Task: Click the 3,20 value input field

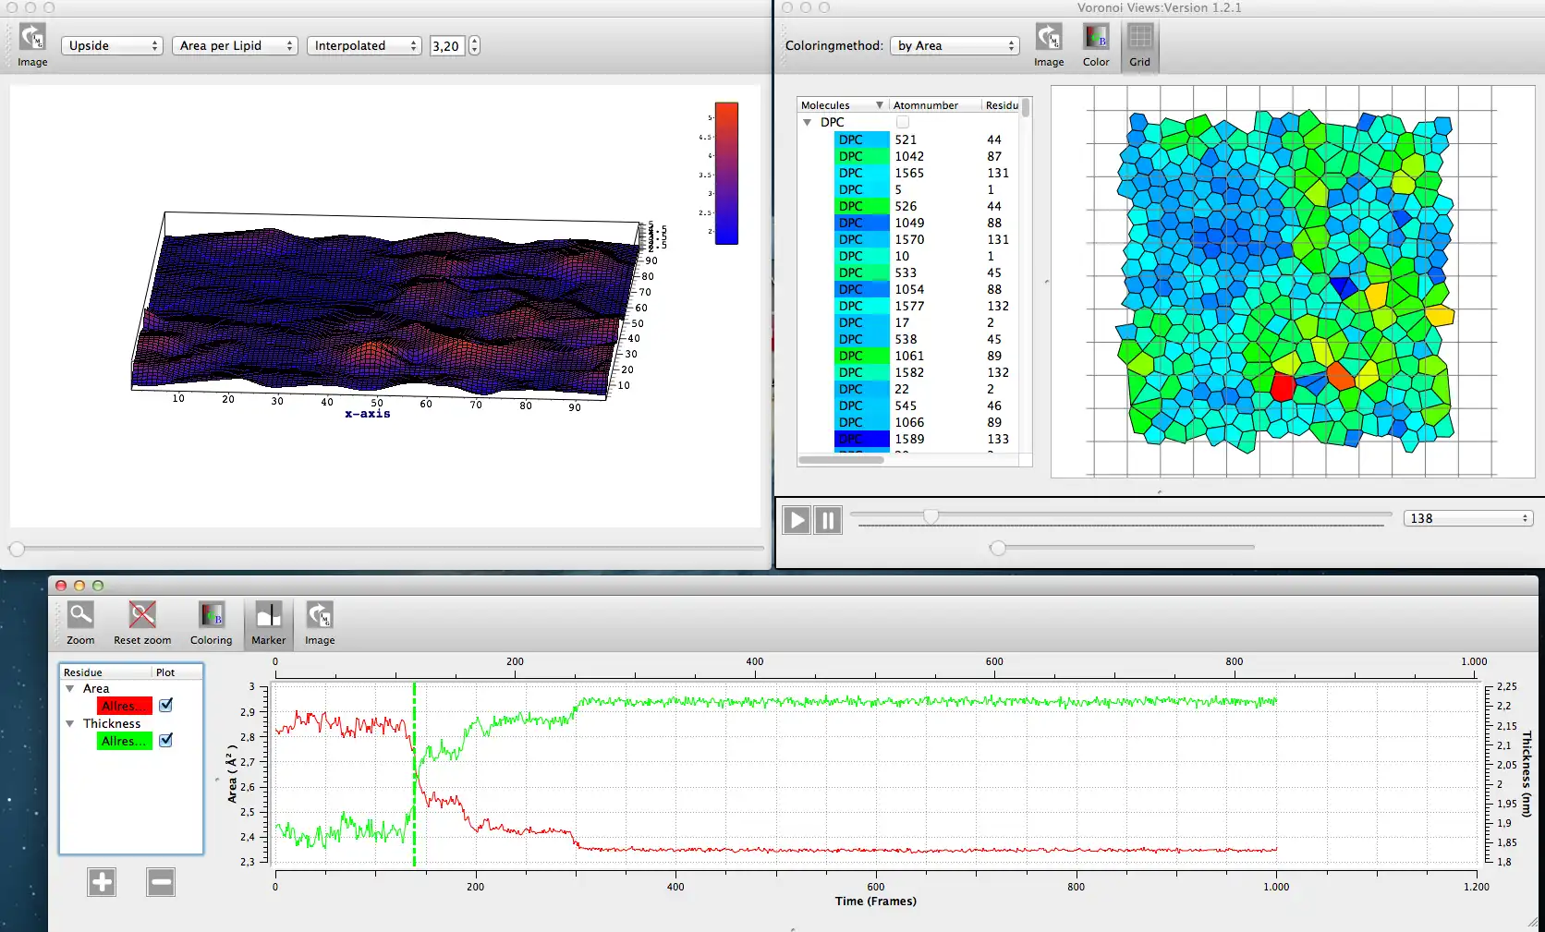Action: click(446, 45)
